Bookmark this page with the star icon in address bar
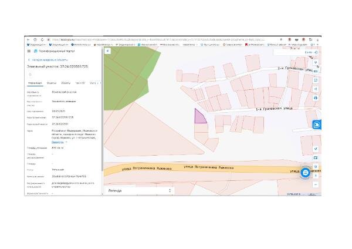The height and width of the screenshot is (249, 352). (x=281, y=39)
